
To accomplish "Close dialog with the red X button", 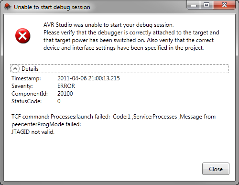I will tap(224, 5).
